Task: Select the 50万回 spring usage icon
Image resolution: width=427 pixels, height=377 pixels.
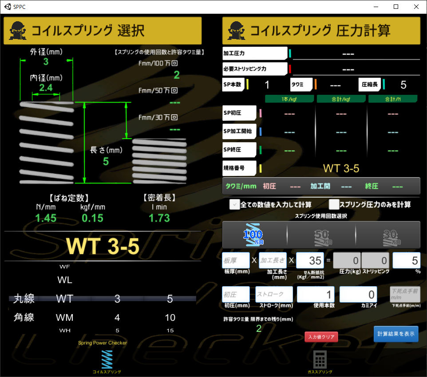Action: tap(323, 237)
